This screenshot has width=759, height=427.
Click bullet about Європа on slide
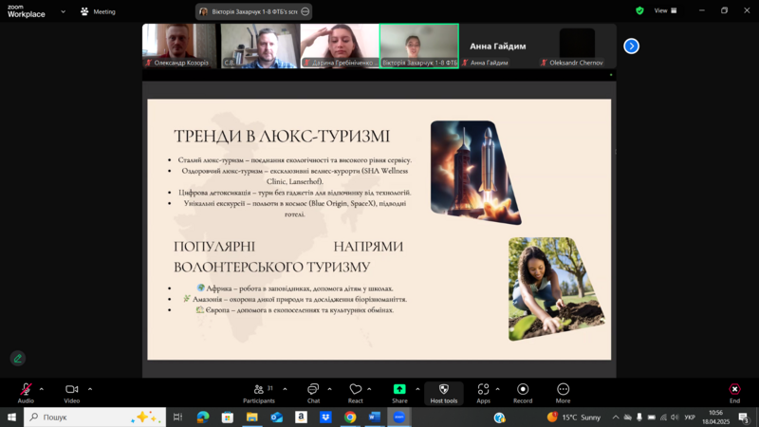click(x=294, y=310)
